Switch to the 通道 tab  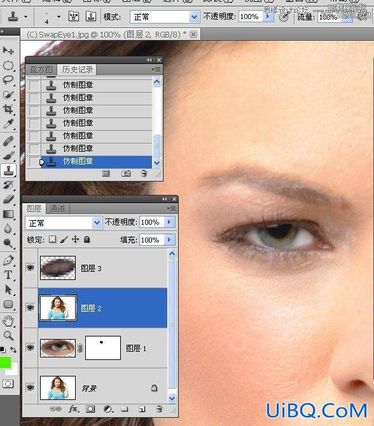tap(57, 209)
